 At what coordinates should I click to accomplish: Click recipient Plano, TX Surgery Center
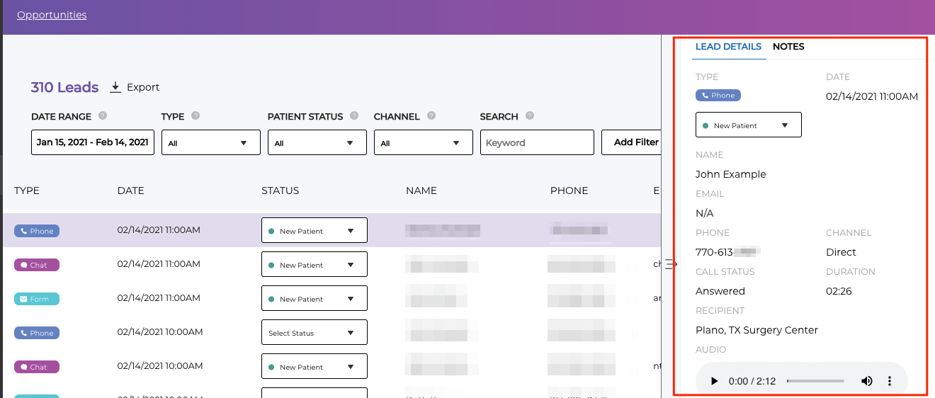pos(756,330)
